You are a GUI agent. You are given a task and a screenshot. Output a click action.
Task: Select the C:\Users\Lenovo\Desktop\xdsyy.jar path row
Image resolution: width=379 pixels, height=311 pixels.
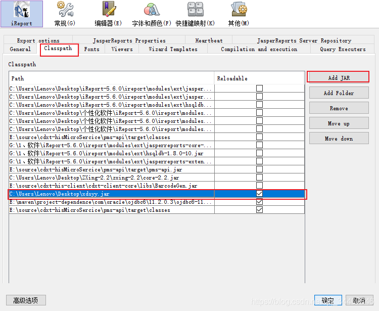click(112, 194)
